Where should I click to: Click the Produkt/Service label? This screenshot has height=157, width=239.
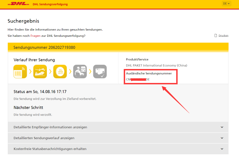[x=137, y=59]
